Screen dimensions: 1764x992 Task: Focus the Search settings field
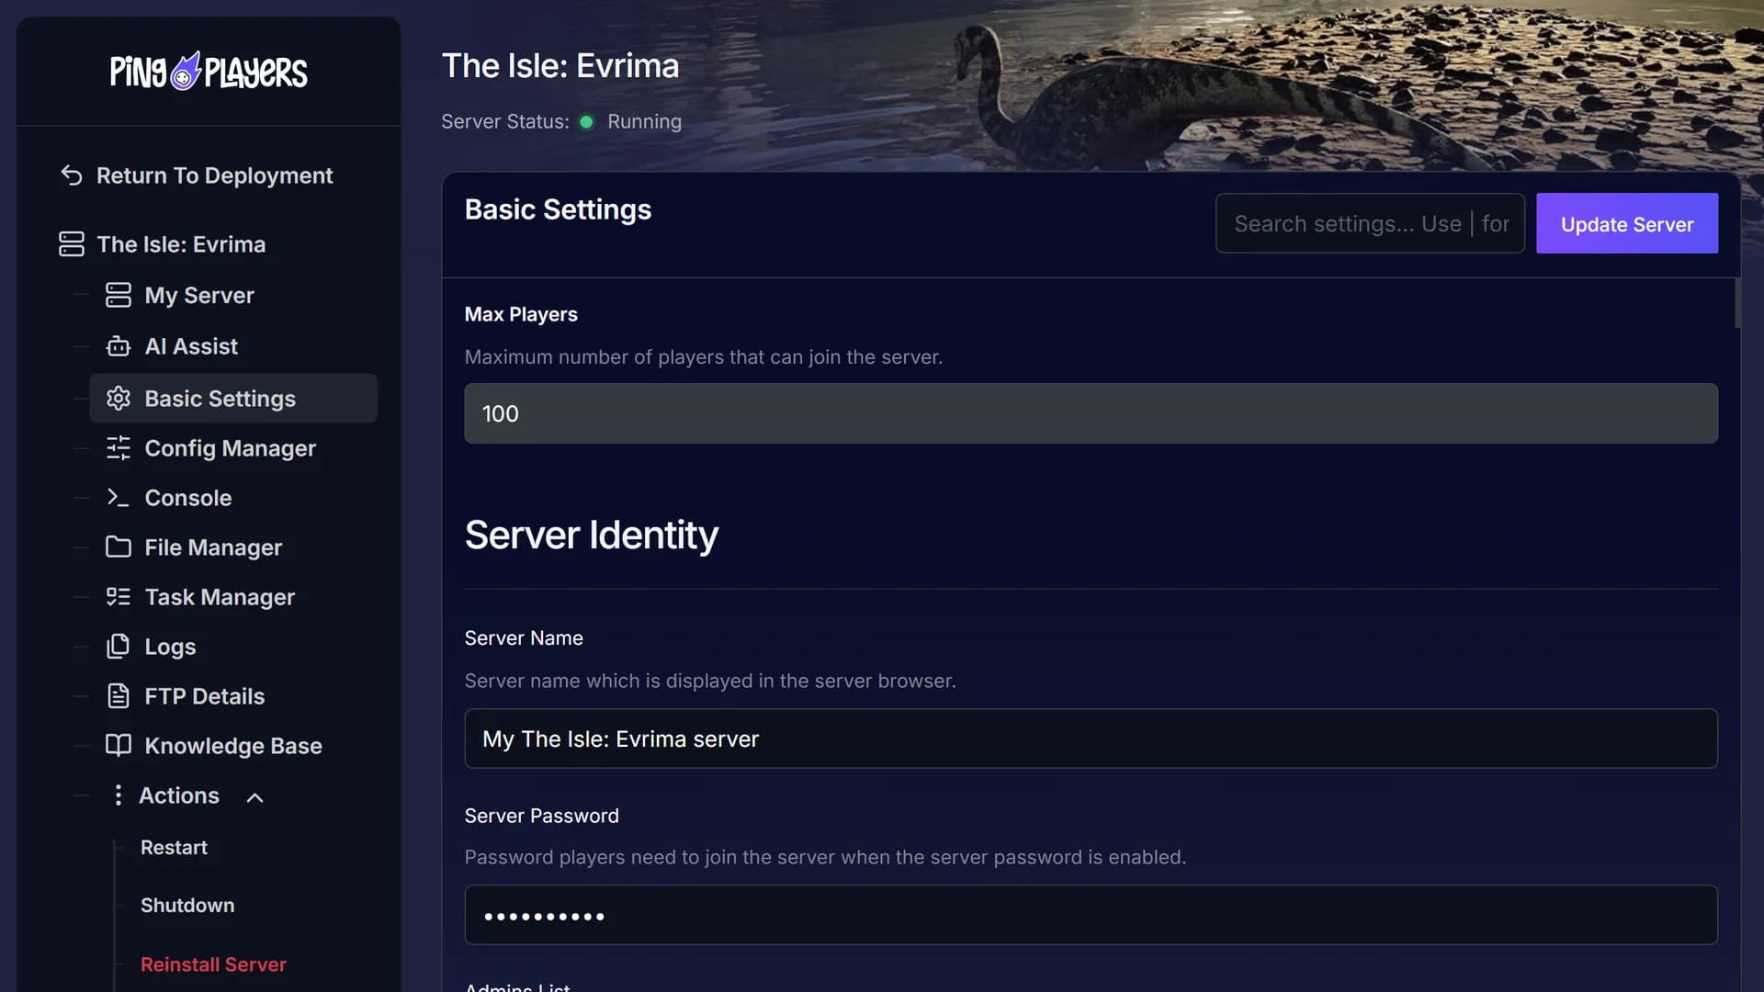[x=1370, y=223]
